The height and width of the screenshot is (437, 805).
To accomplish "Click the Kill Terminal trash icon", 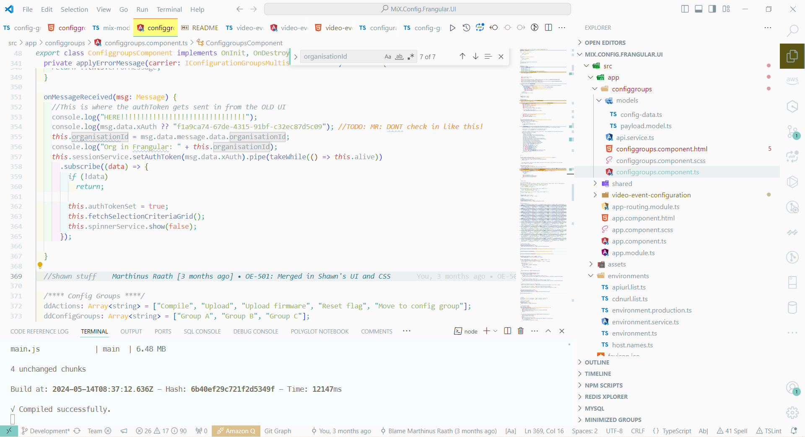I will point(521,331).
